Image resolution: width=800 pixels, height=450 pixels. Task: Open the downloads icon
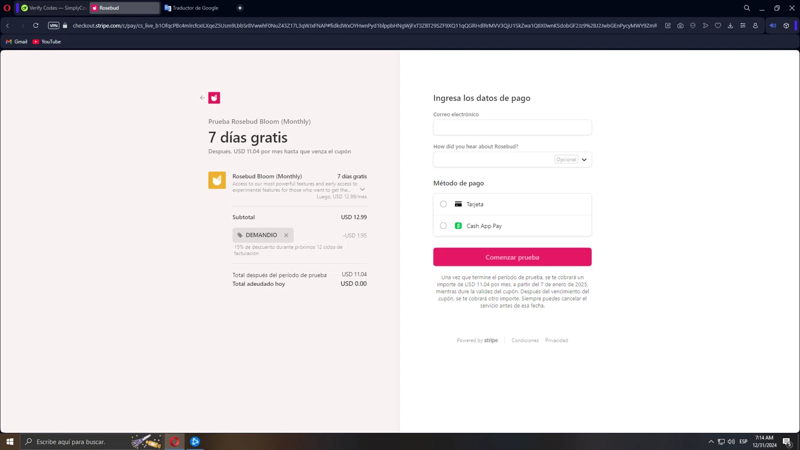(x=730, y=26)
